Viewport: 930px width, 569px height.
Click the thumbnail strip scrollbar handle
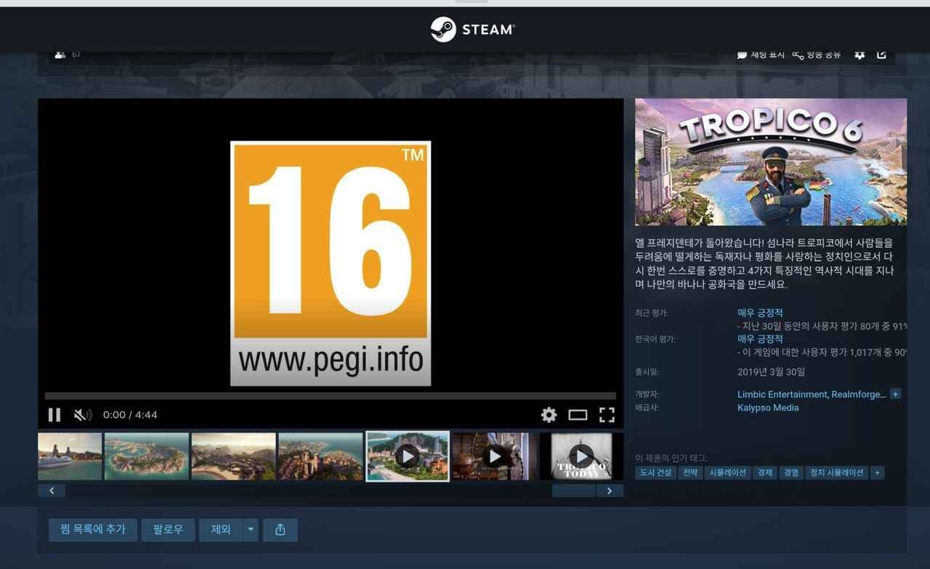[x=573, y=491]
